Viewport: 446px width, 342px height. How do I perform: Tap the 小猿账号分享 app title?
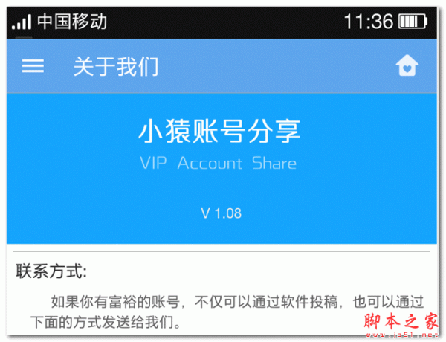coord(219,131)
